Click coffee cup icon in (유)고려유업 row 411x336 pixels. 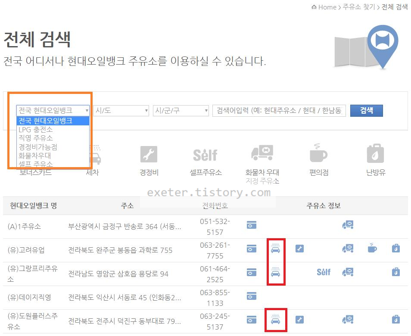(372, 248)
